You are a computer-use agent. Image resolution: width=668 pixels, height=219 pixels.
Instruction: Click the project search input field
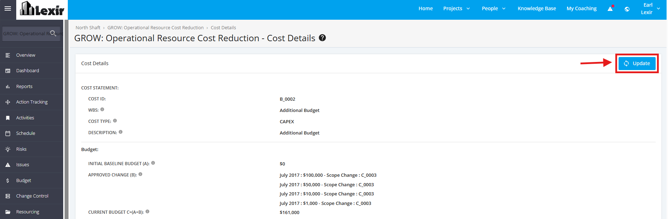click(31, 33)
